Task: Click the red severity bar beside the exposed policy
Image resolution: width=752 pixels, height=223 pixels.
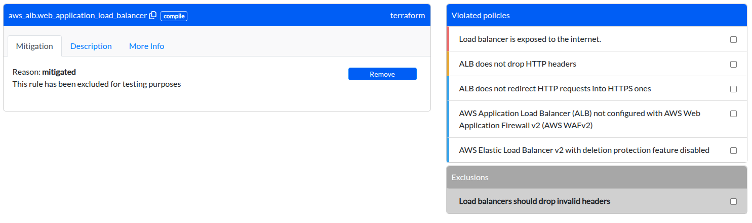Action: click(448, 39)
